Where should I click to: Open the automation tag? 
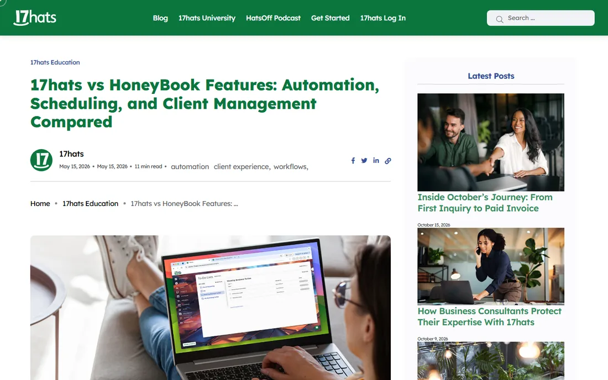pyautogui.click(x=190, y=167)
